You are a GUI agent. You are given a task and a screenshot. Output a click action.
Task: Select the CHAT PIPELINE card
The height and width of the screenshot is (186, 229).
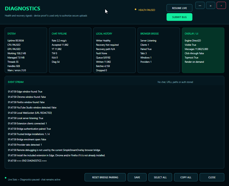pos(70,50)
